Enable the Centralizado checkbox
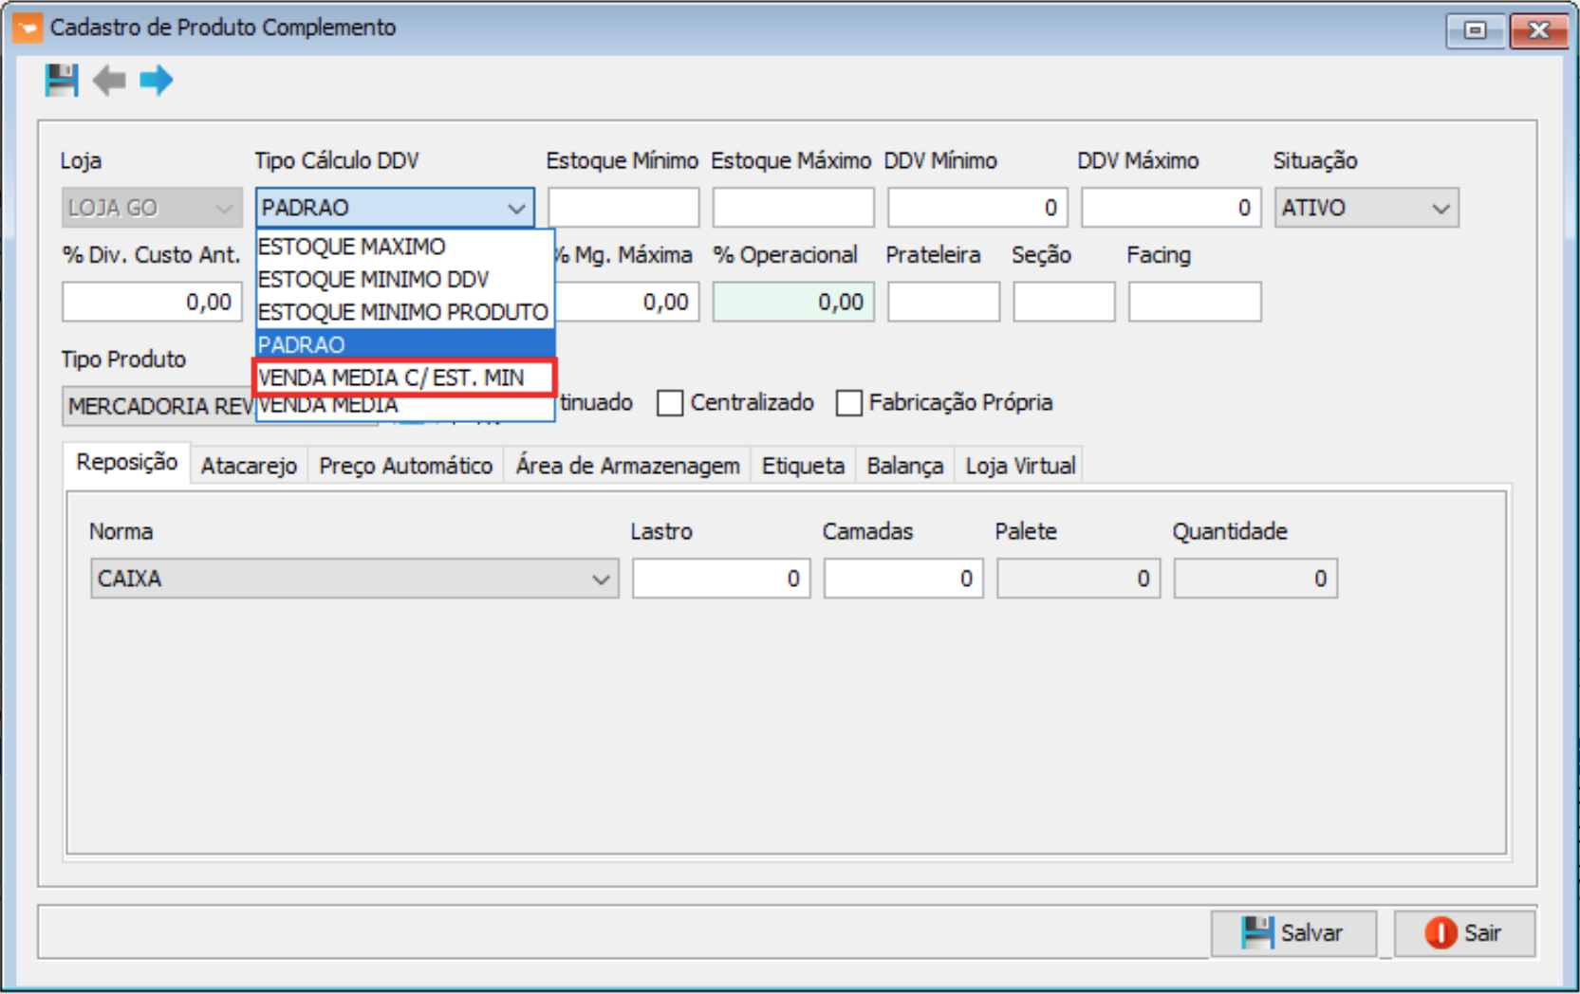The width and height of the screenshot is (1580, 994). 670,403
